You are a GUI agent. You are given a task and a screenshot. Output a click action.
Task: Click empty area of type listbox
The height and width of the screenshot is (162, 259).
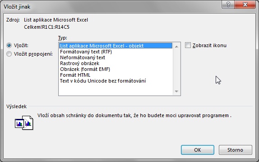click(116, 90)
